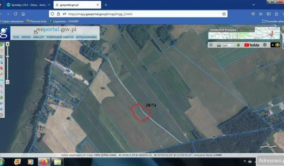Open the Logowanie - CANARD bookmark
Viewport: 284px width, 166px height.
[64, 21]
